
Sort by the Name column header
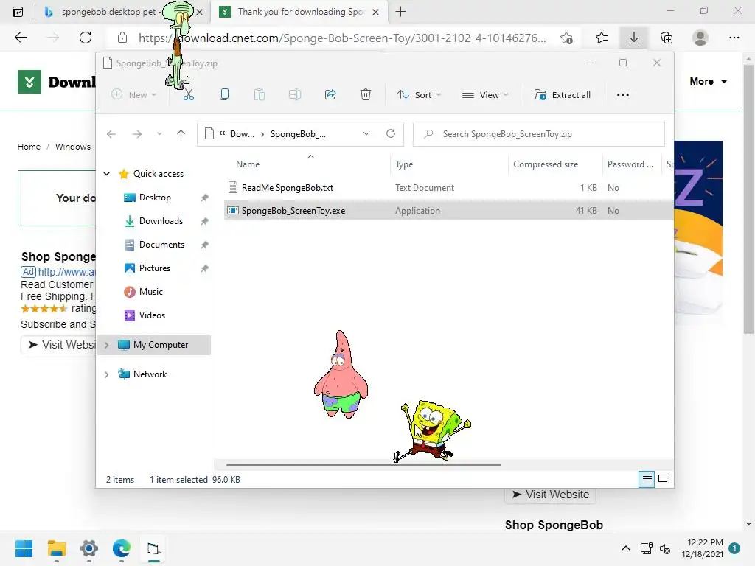[x=248, y=164]
